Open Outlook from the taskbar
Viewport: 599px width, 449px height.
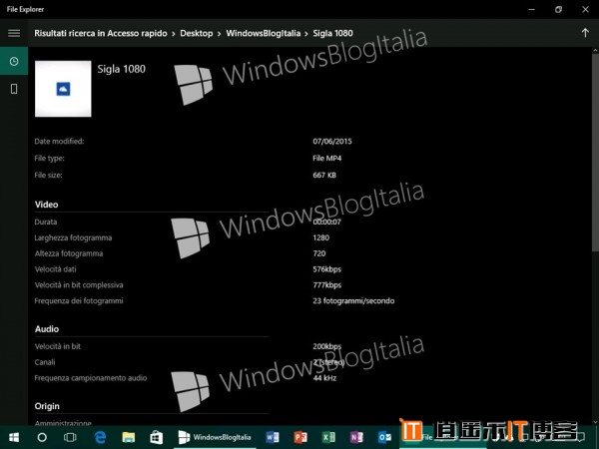(x=384, y=437)
